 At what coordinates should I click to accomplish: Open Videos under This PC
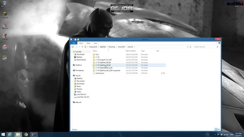click(79, 92)
